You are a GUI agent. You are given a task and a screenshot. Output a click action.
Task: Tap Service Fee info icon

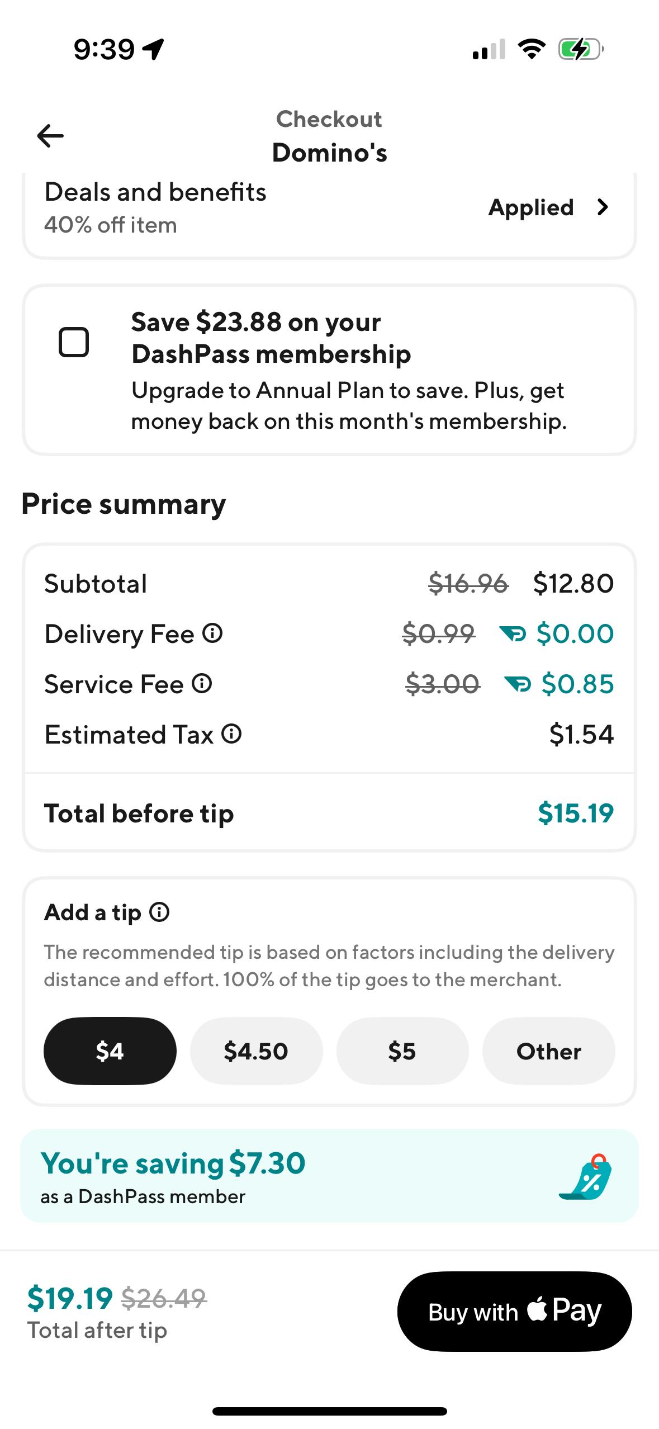pyautogui.click(x=202, y=684)
